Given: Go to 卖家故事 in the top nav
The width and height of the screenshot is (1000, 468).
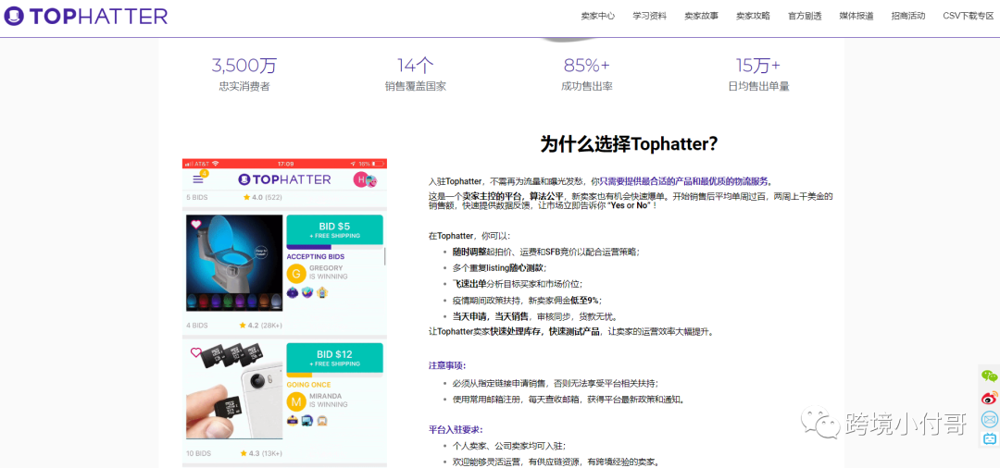Looking at the screenshot, I should point(701,16).
